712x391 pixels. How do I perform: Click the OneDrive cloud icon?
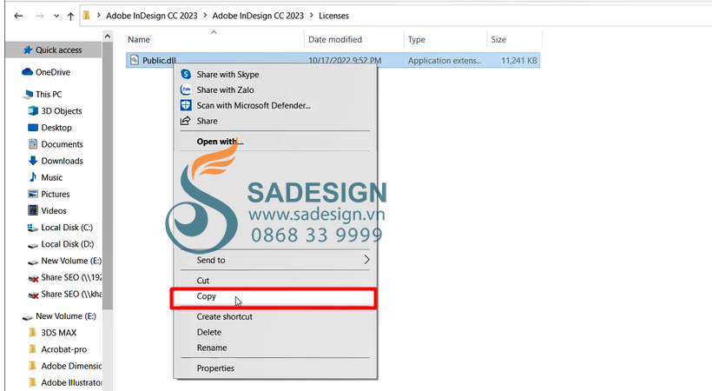pyautogui.click(x=27, y=71)
